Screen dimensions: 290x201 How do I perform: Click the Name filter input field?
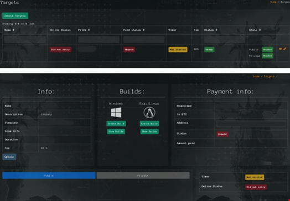pyautogui.click(x=25, y=39)
